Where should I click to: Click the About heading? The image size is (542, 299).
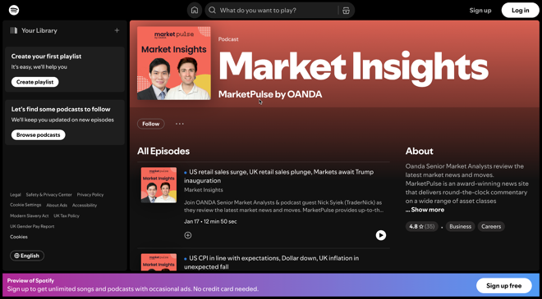[420, 151]
